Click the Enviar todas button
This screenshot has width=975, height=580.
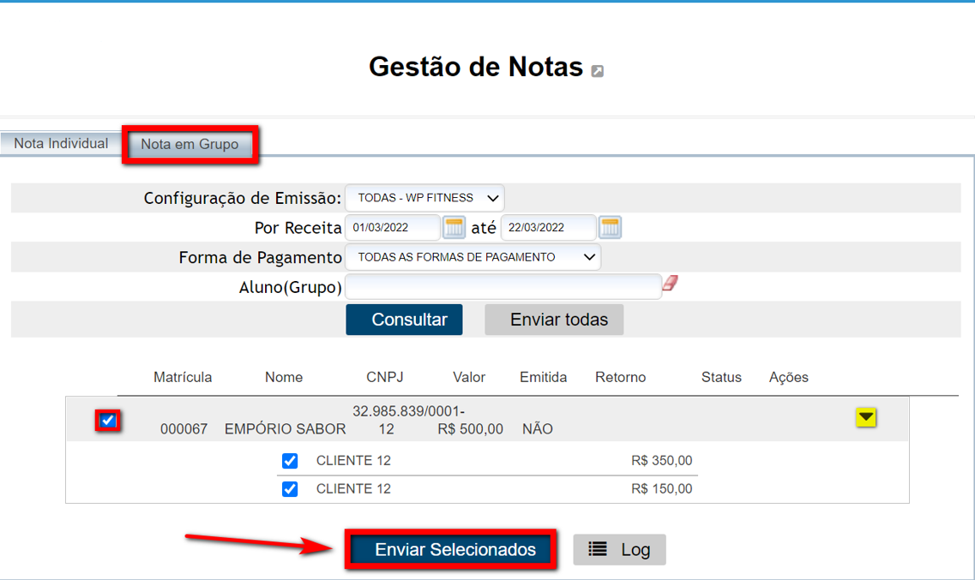pyautogui.click(x=554, y=320)
